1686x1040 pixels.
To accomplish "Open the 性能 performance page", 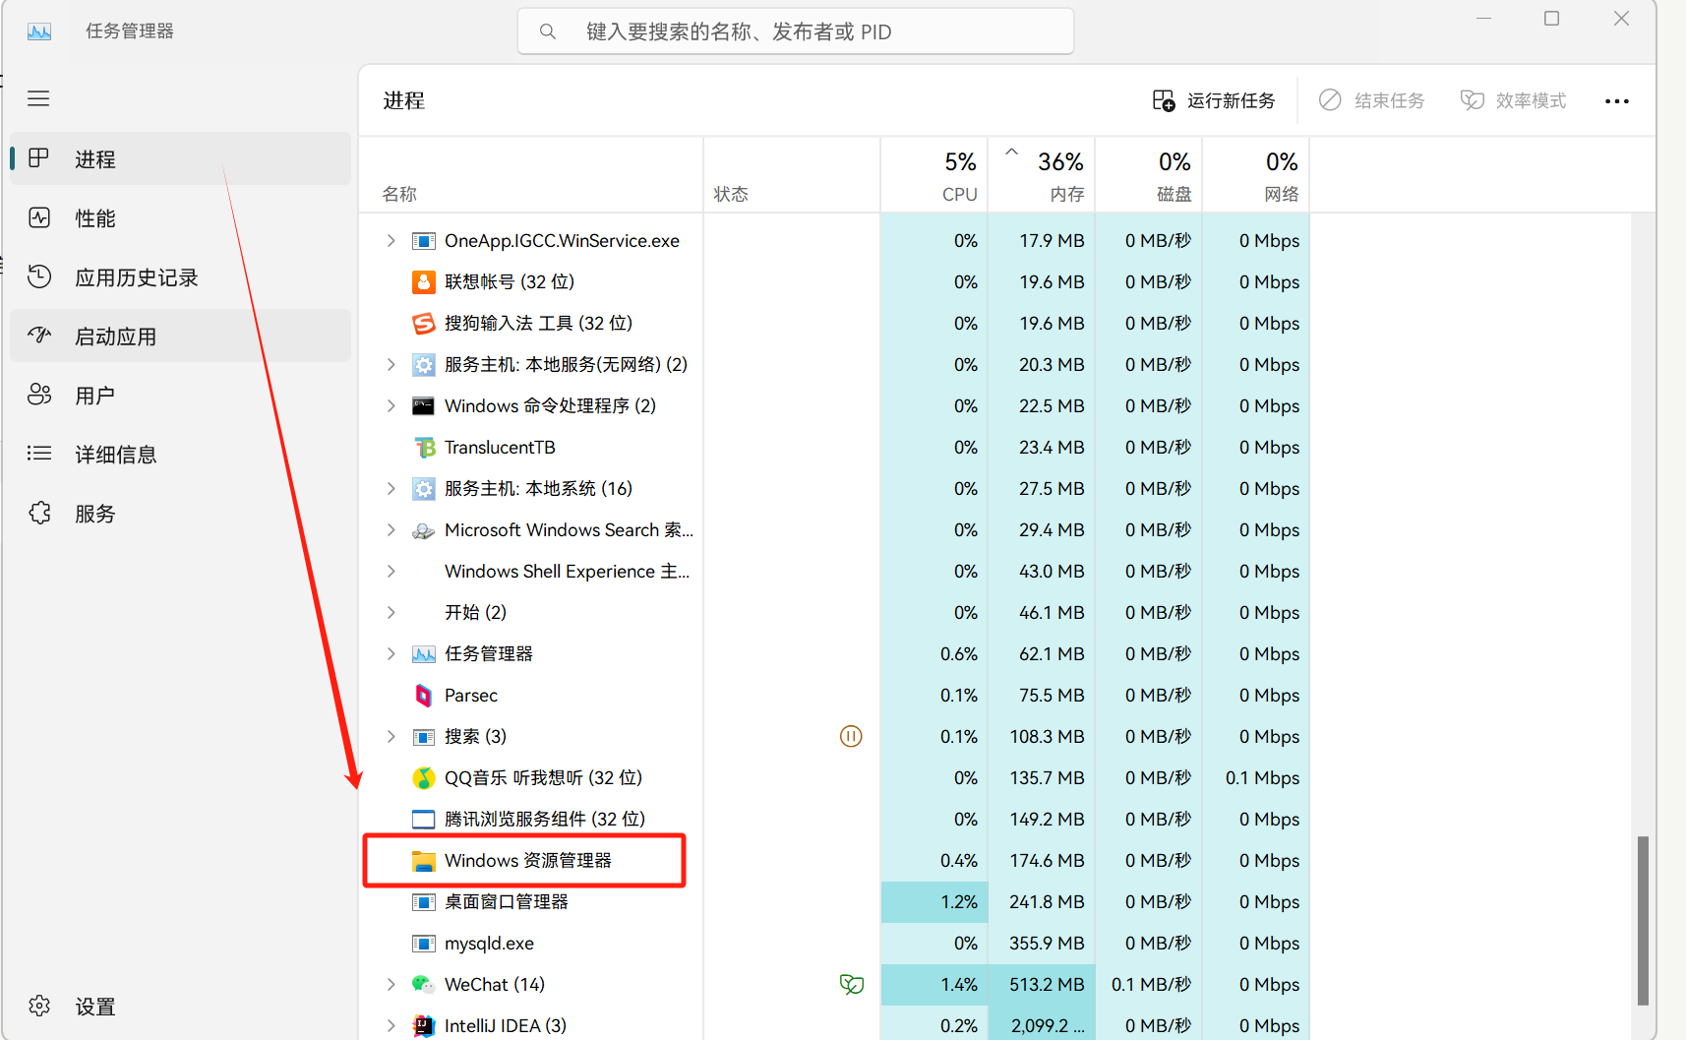I will click(x=94, y=218).
